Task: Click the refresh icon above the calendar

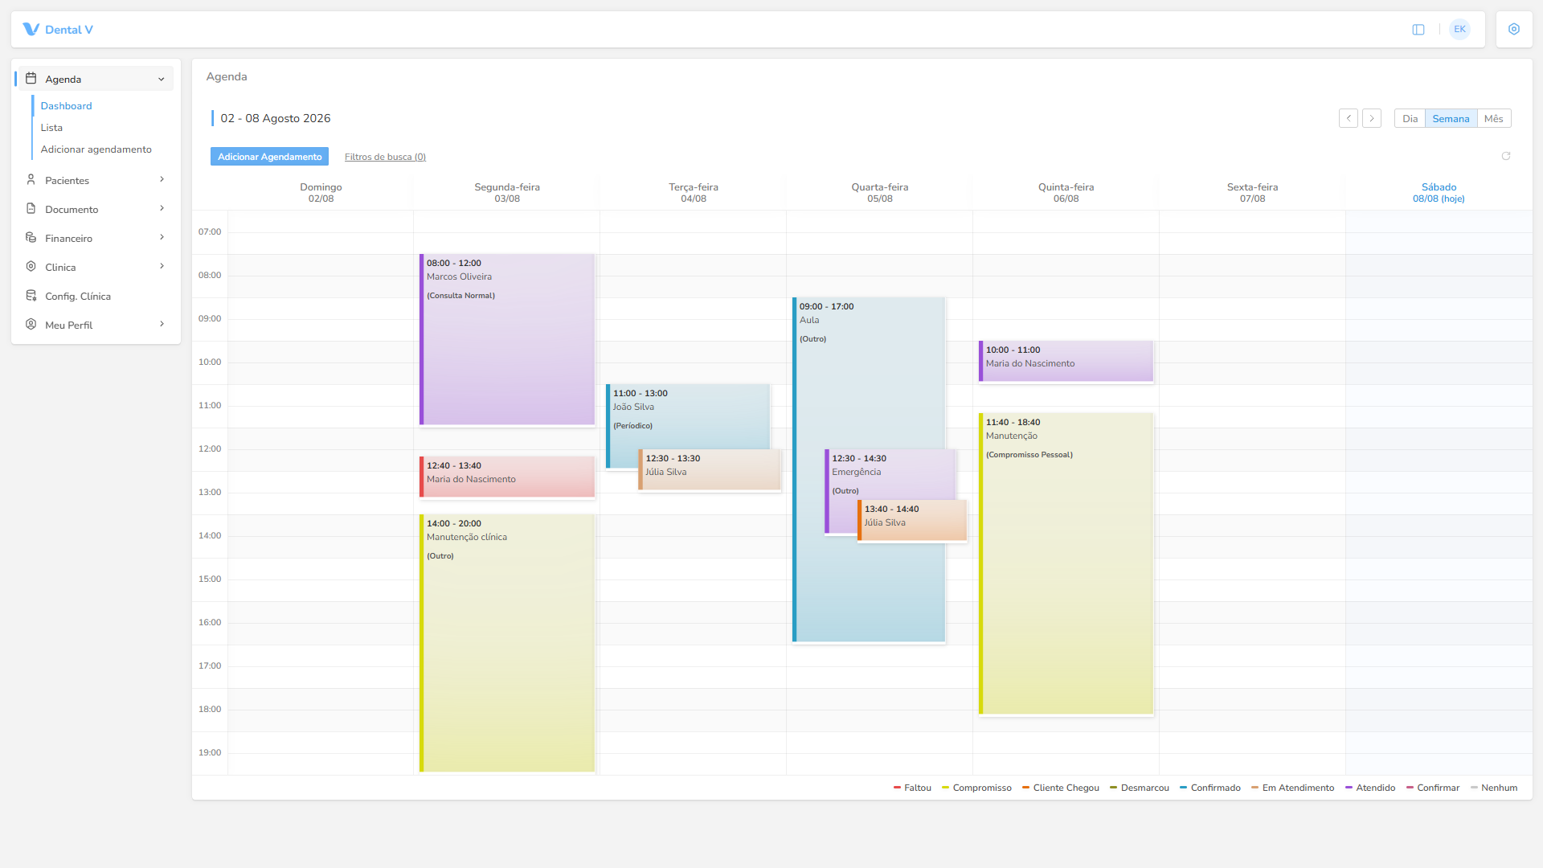Action: click(1506, 157)
